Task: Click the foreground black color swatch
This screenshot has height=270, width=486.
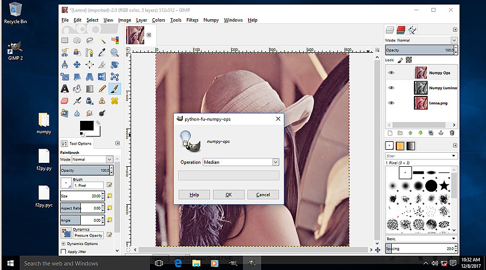Action: coord(87,126)
